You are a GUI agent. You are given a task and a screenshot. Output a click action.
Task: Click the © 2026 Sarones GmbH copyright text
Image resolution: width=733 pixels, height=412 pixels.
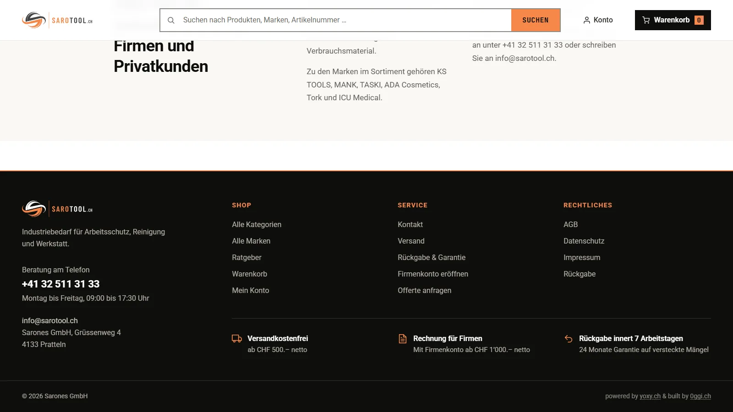pos(55,396)
